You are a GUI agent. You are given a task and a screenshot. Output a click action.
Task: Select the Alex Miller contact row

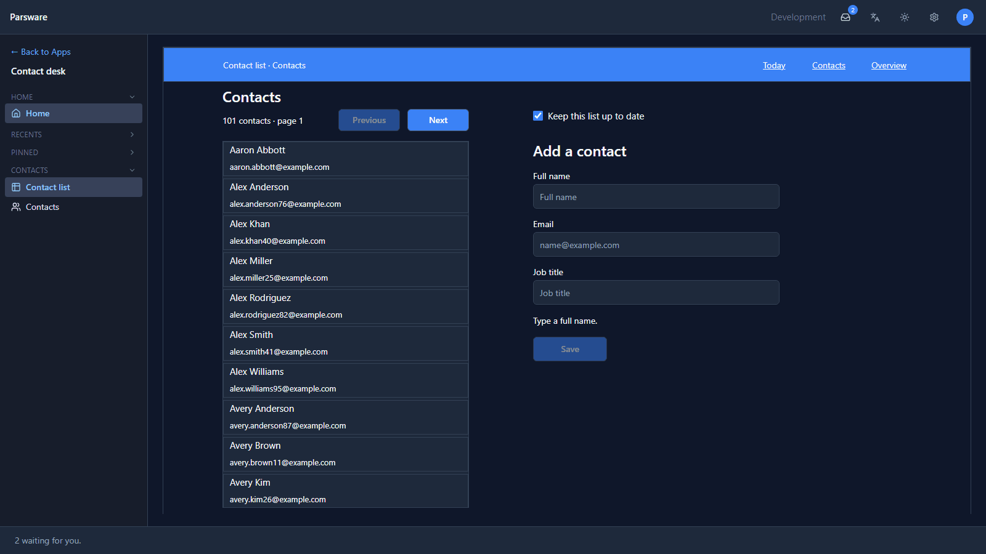(346, 270)
